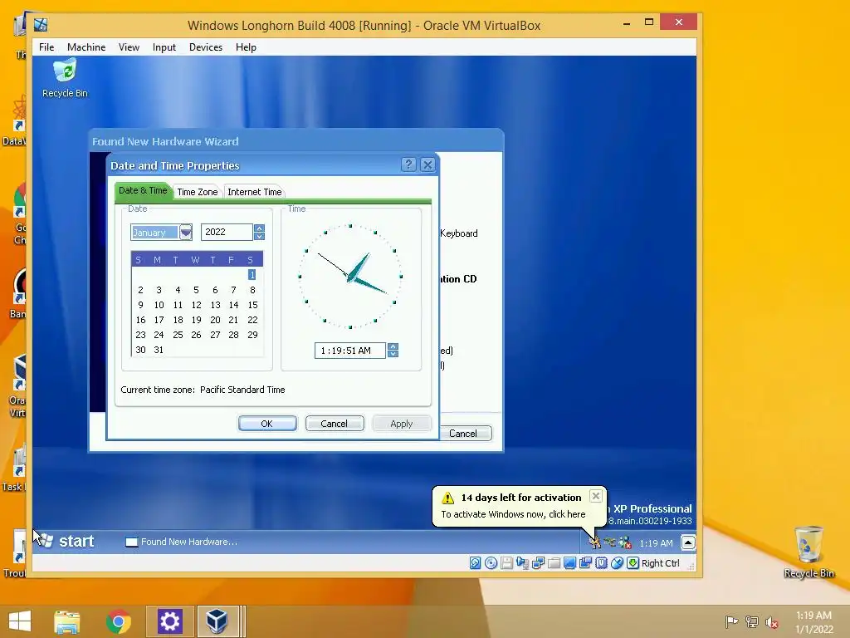Click the audio icon in VirtualBox status bar
This screenshot has height=638, width=850.
pyautogui.click(x=522, y=563)
